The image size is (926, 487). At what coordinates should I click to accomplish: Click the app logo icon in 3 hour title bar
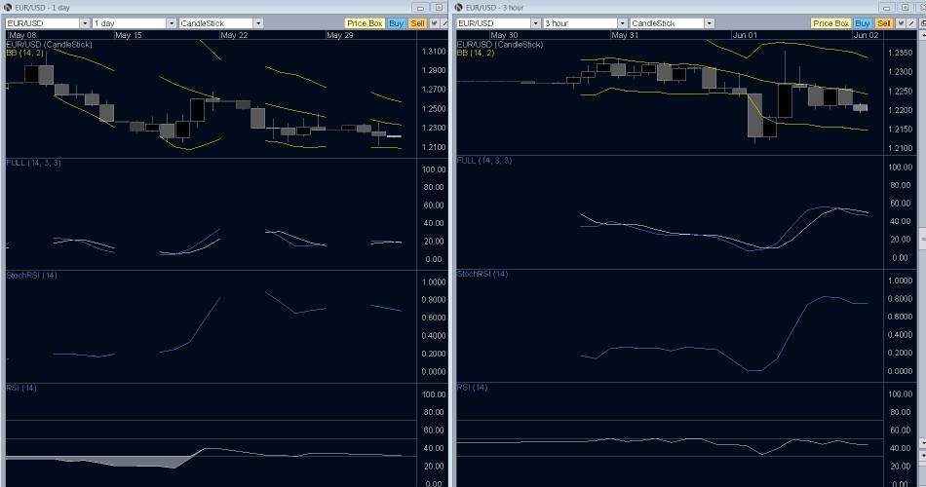(x=458, y=7)
